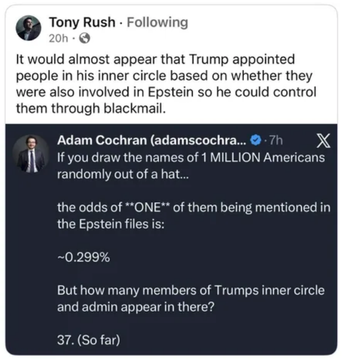Click the '37. (So far)' line
Viewport: 346px width, 360px height.
tap(89, 339)
